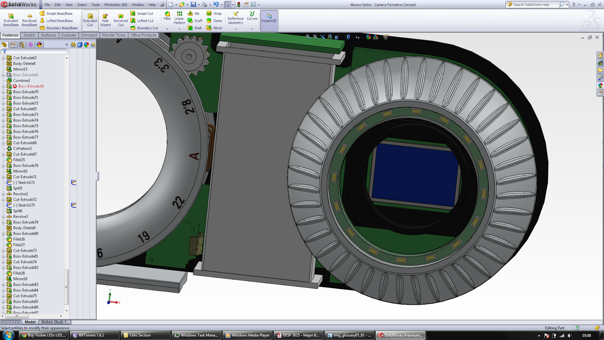The image size is (604, 340).
Task: Click the Rebuild traffic light icon
Action: [239, 5]
